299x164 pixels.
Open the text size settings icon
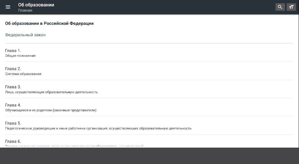pyautogui.click(x=291, y=7)
